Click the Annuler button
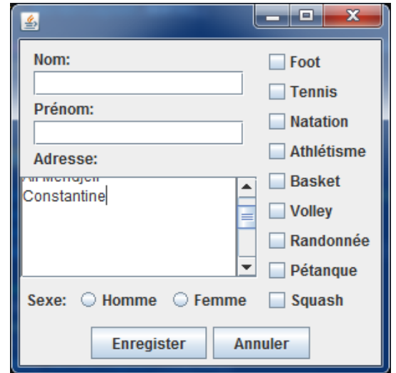This screenshot has height=373, width=396. [x=262, y=343]
